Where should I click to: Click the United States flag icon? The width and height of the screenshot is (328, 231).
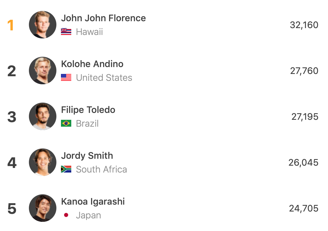(66, 78)
